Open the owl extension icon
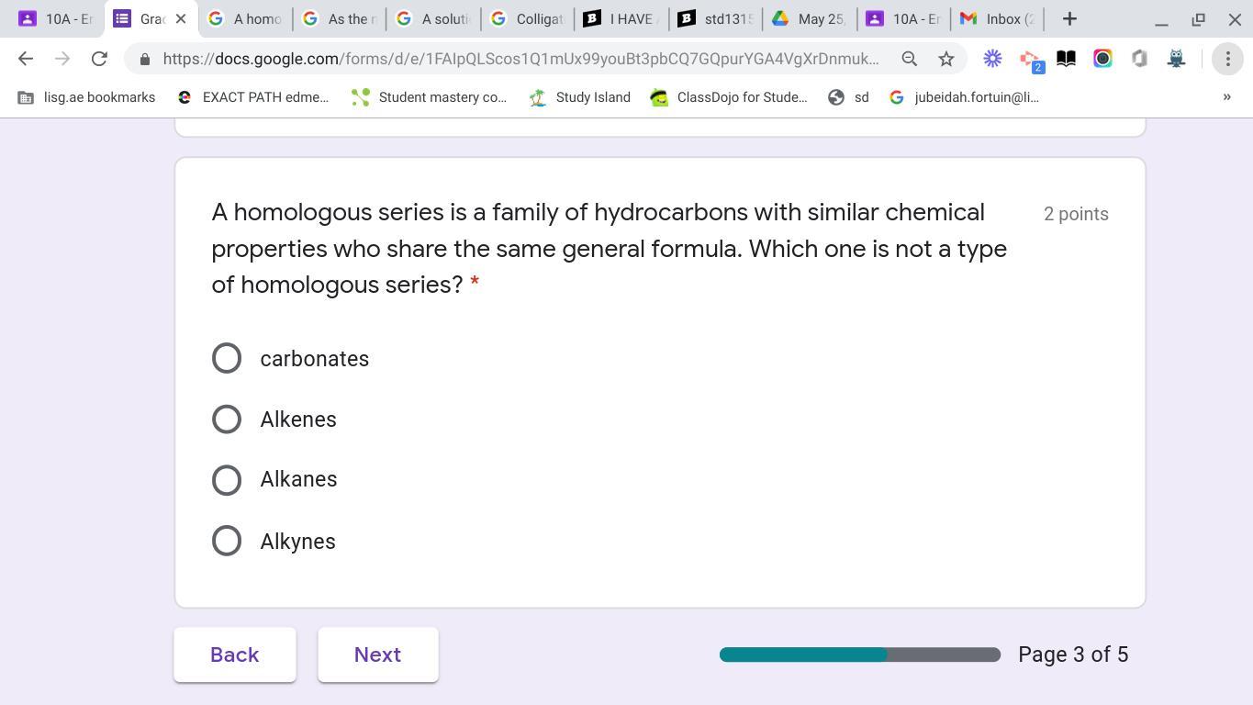This screenshot has height=705, width=1253. click(1176, 59)
